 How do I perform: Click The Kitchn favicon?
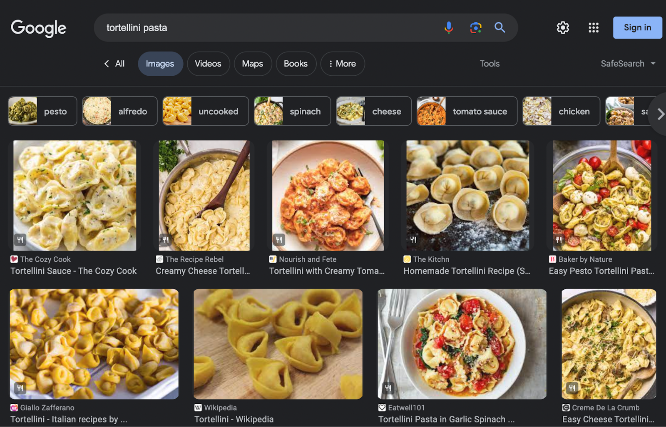click(x=407, y=259)
